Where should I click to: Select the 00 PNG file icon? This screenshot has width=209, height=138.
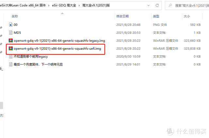tap(11, 25)
